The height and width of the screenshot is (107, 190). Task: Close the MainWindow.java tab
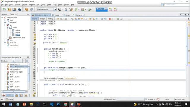point(50,15)
